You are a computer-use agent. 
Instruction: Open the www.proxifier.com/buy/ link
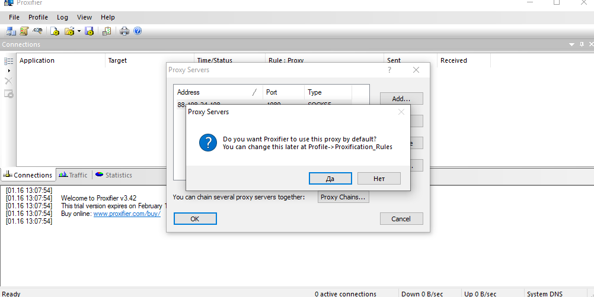point(127,214)
